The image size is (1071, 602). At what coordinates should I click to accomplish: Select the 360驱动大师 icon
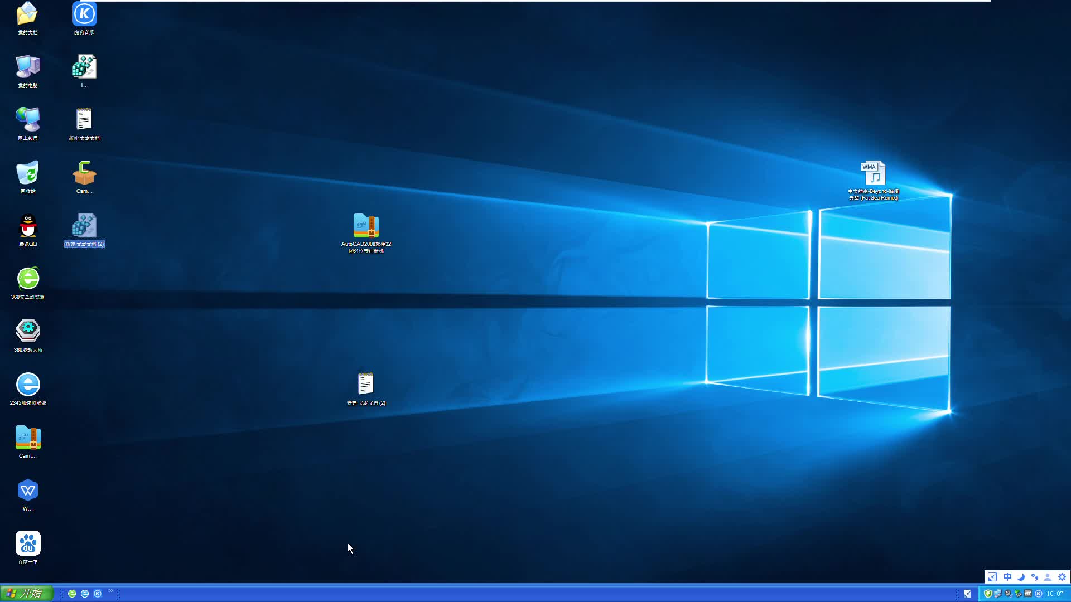point(28,331)
